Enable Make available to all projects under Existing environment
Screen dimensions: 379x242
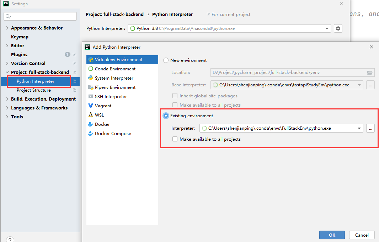(175, 139)
